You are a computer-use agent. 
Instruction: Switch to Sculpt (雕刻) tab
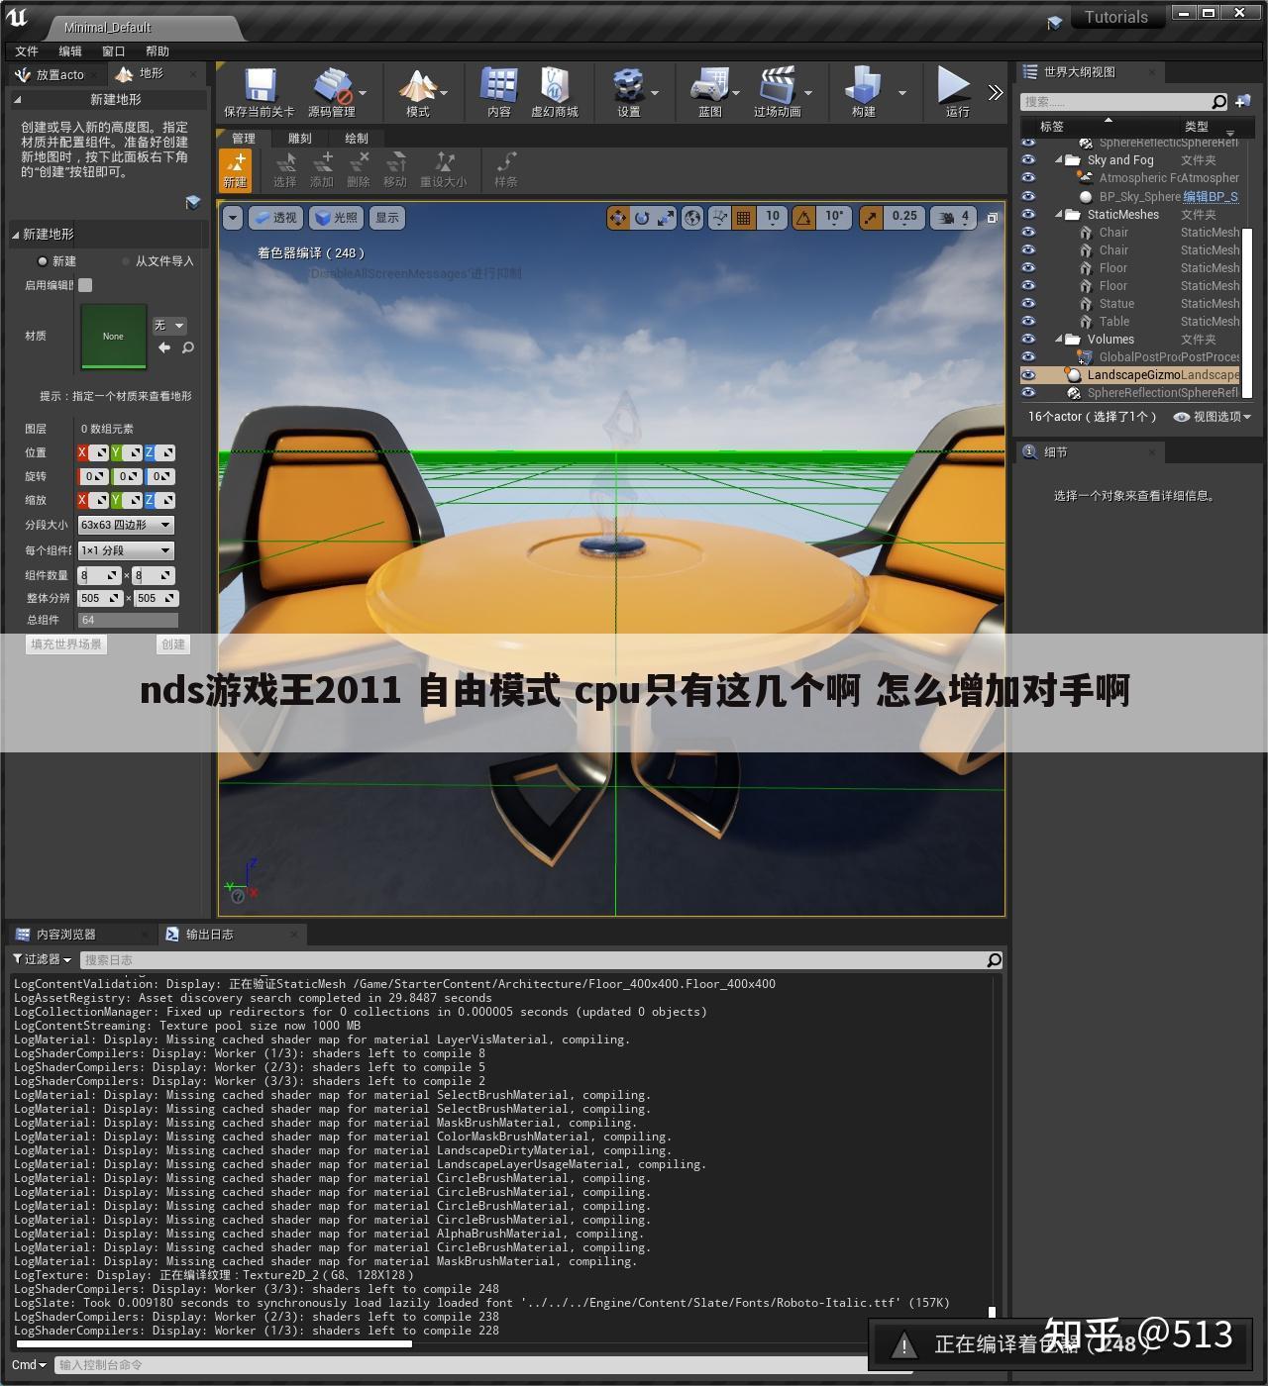tap(300, 139)
